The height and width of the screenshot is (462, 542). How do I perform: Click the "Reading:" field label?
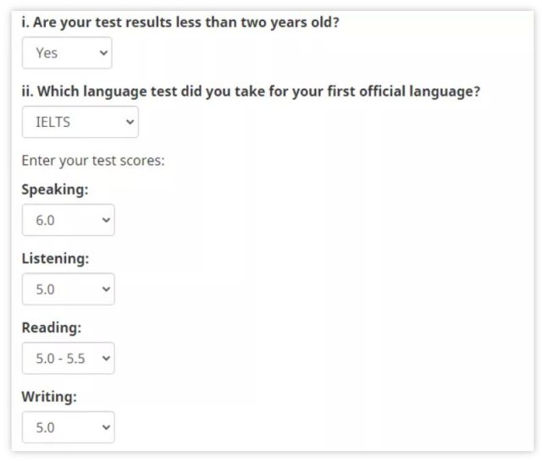pos(51,327)
